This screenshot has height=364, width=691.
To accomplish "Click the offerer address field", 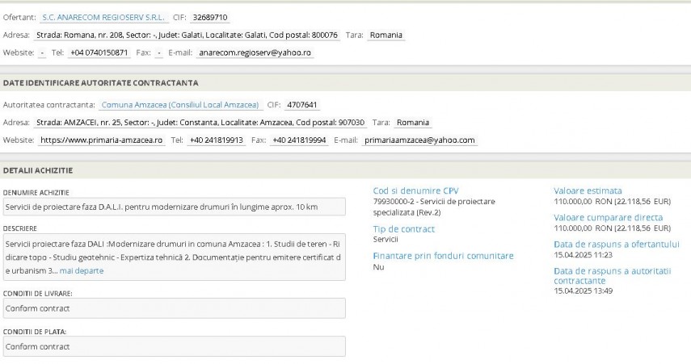I will pyautogui.click(x=187, y=35).
